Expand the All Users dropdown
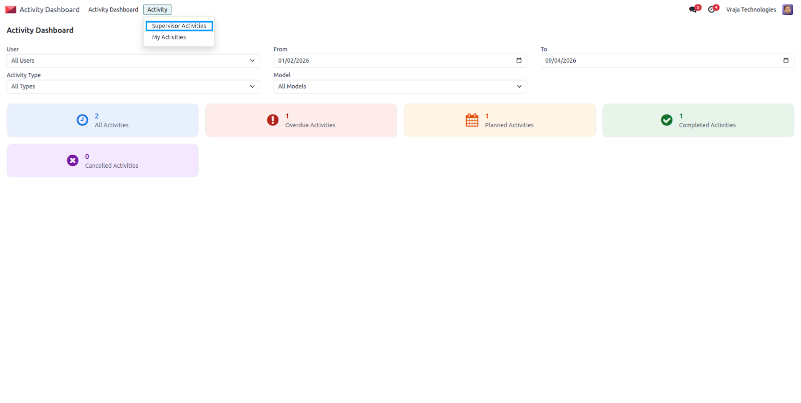The height and width of the screenshot is (403, 801). [133, 61]
